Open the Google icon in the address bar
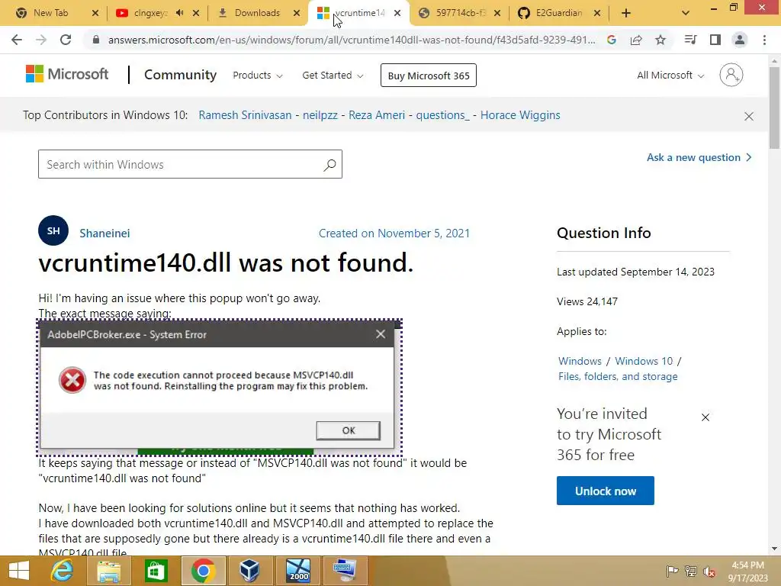The width and height of the screenshot is (781, 586). pos(612,40)
